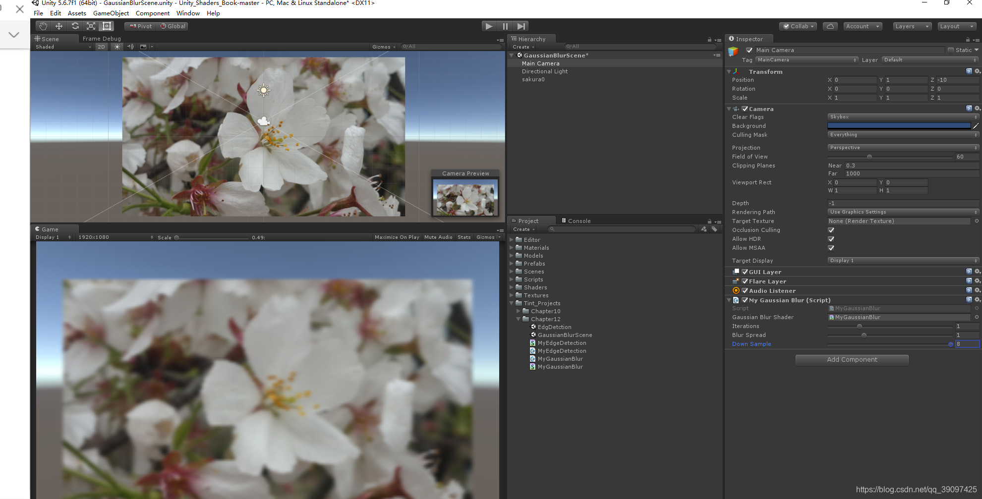Select the Move tool
Viewport: 982px width, 499px height.
[59, 26]
